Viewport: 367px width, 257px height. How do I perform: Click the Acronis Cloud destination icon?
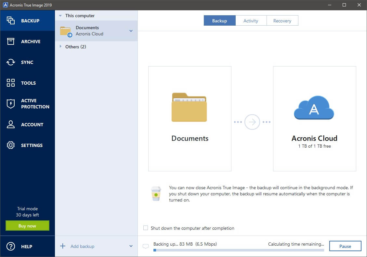(x=314, y=107)
